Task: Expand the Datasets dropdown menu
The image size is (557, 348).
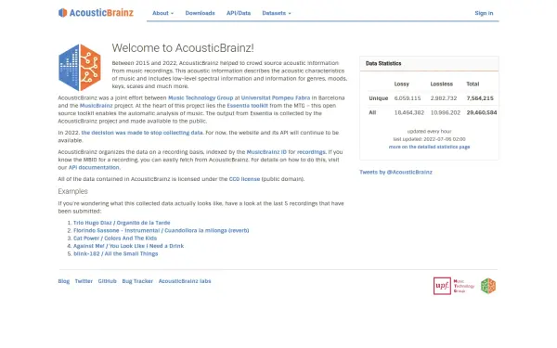Action: [277, 13]
